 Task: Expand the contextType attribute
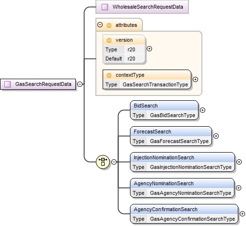tap(195, 79)
